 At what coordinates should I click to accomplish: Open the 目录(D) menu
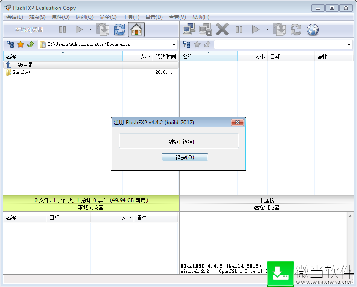pyautogui.click(x=154, y=17)
